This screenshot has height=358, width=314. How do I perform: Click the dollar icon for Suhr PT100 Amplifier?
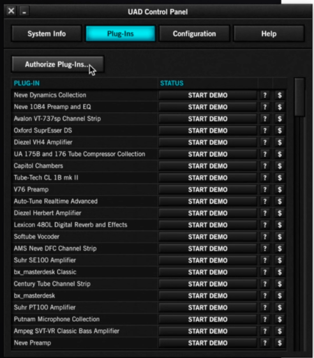pyautogui.click(x=280, y=308)
